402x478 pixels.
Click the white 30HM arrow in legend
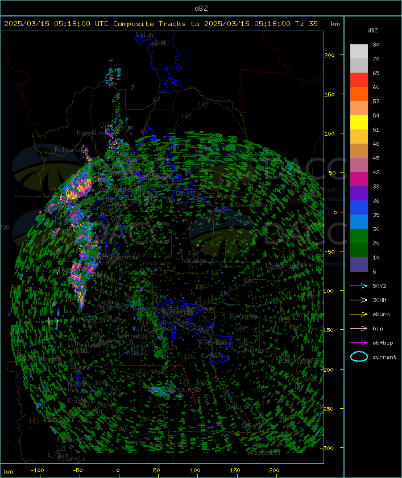359,300
